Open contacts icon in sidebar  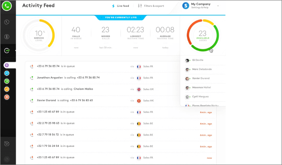[x=7, y=37]
